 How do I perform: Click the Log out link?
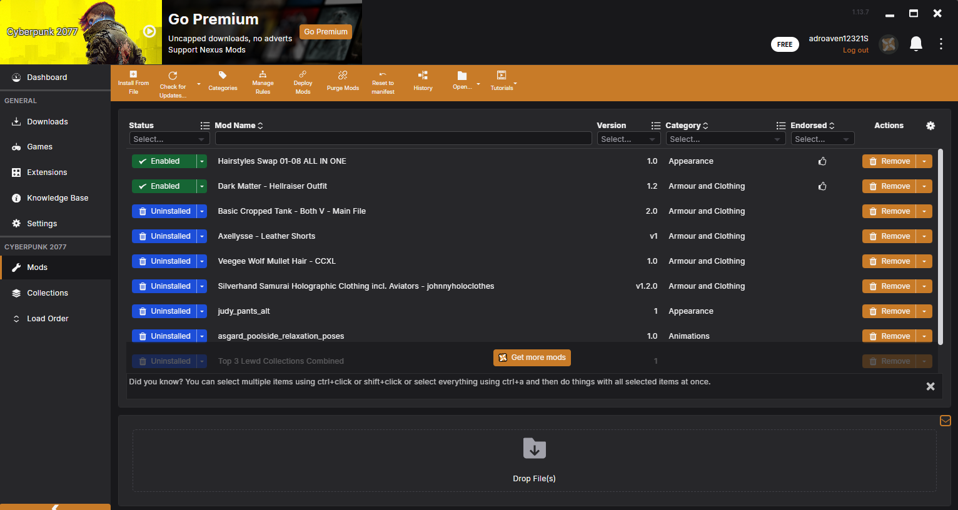tap(855, 51)
